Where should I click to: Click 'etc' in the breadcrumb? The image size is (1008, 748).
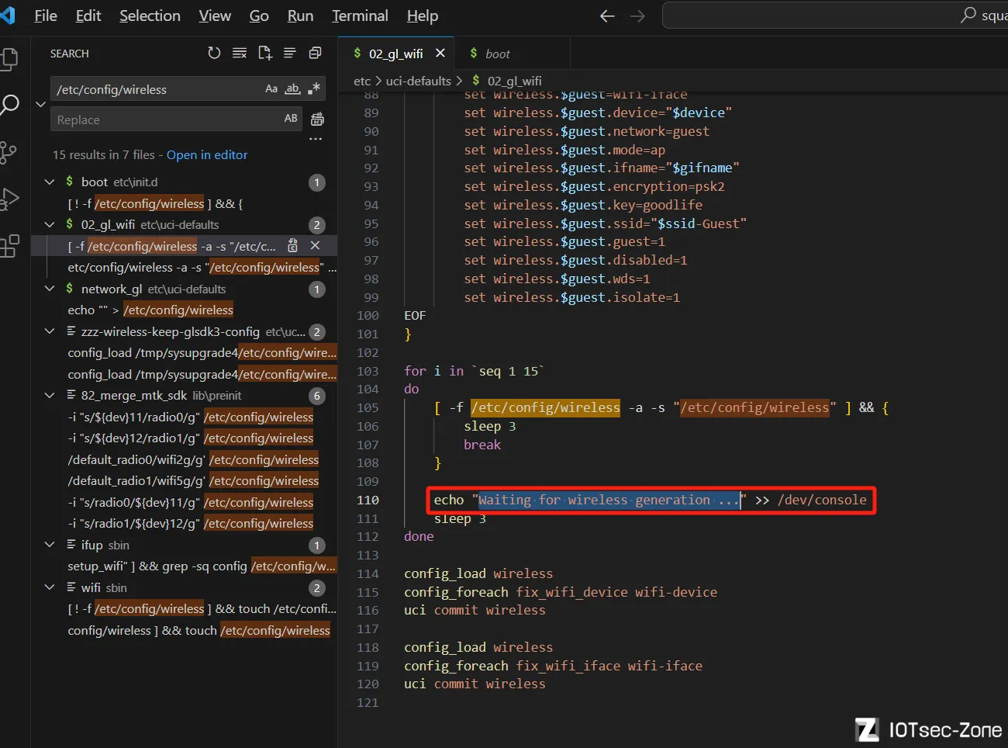tap(362, 81)
